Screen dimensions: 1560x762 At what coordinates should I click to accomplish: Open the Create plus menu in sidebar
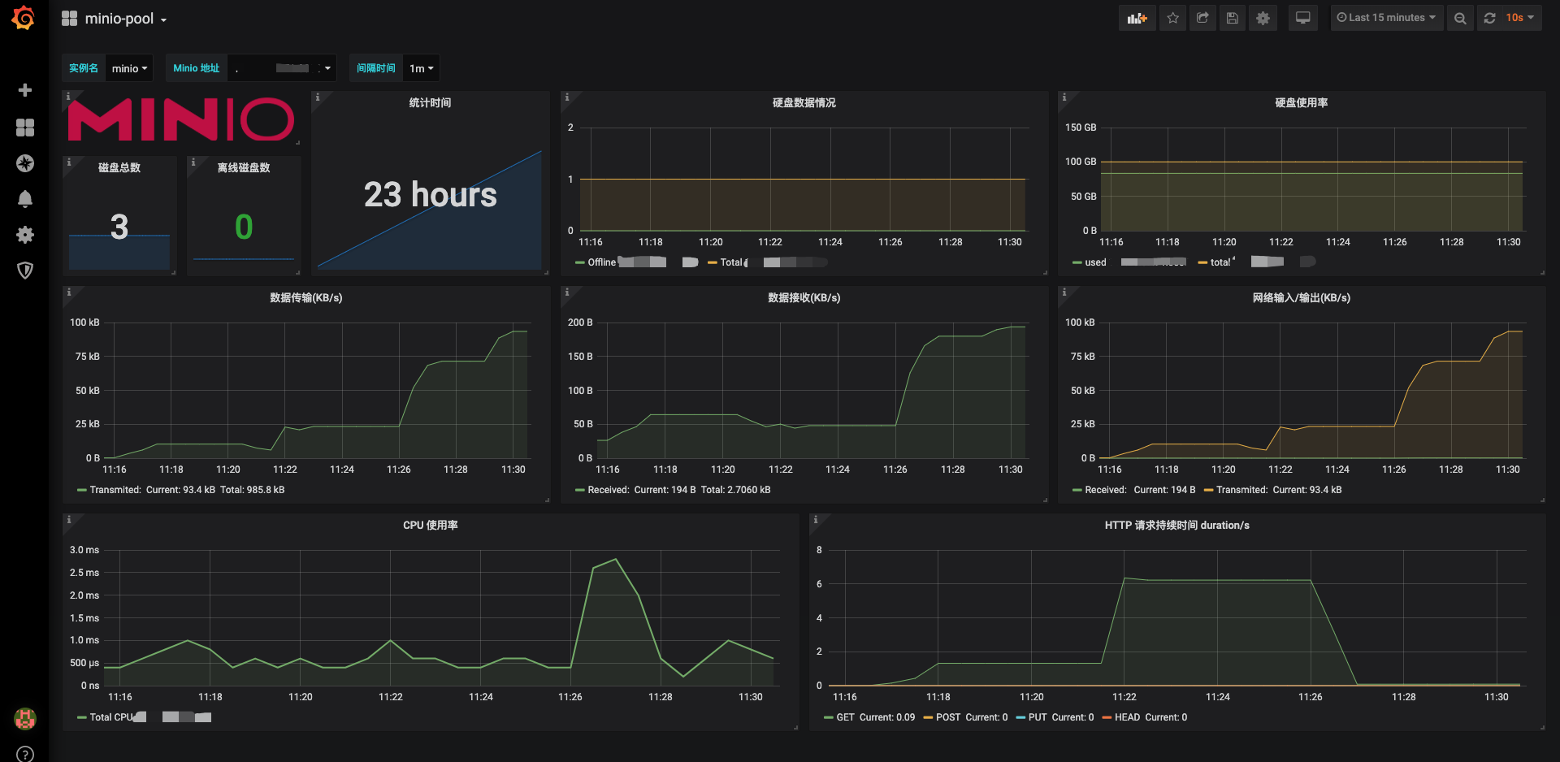pos(25,90)
